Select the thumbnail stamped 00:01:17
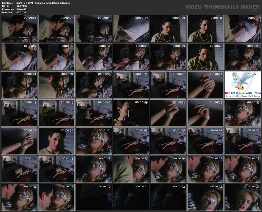Screen dimensions: 262x212 pos(131,169)
